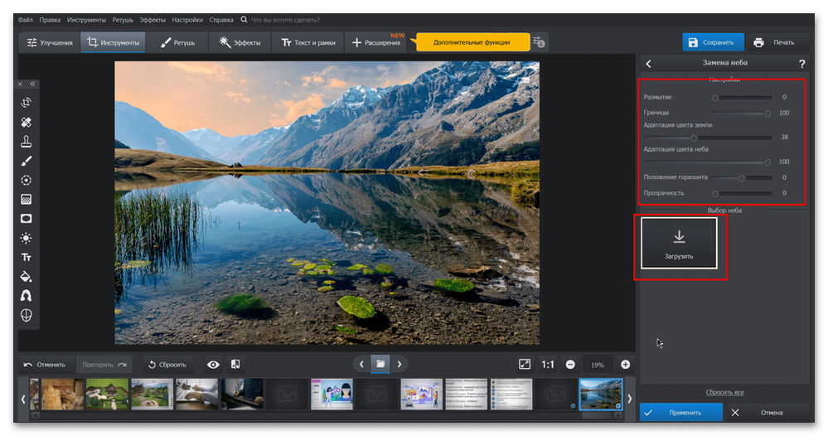This screenshot has width=828, height=436.
Task: Click the Применить button
Action: (x=681, y=412)
